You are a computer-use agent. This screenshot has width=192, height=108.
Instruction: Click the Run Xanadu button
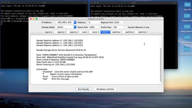(x=83, y=89)
